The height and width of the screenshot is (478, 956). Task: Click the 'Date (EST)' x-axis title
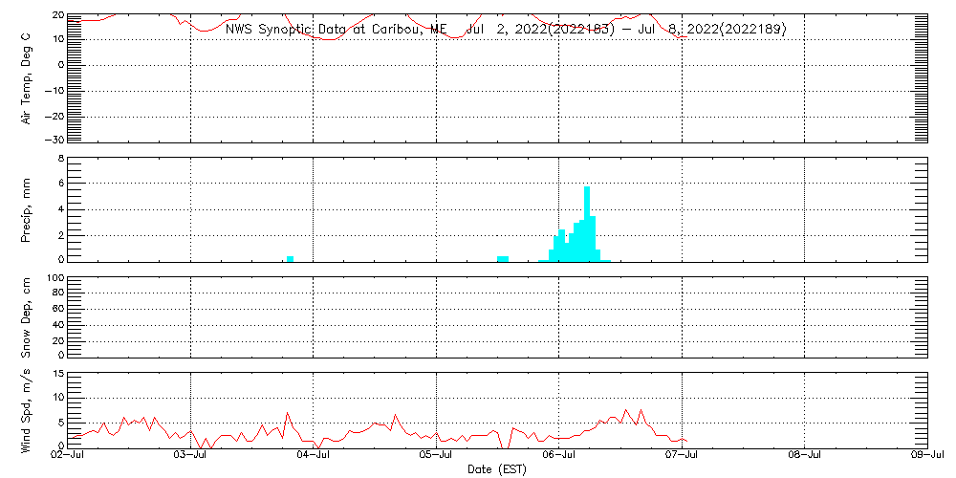(497, 469)
